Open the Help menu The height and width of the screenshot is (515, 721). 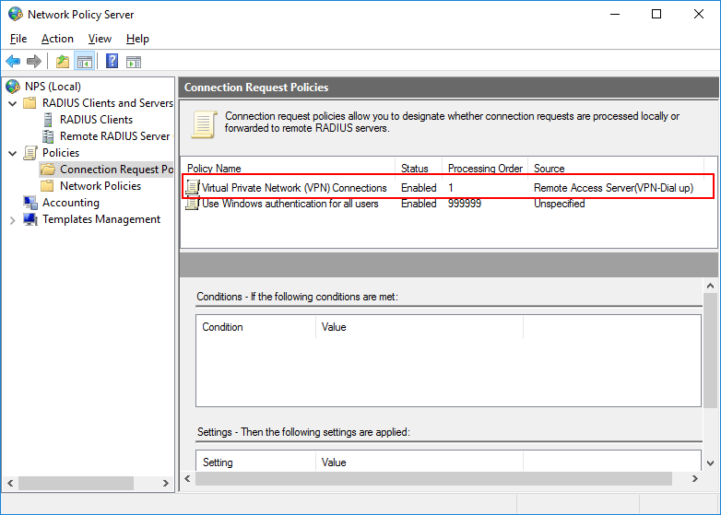click(137, 39)
